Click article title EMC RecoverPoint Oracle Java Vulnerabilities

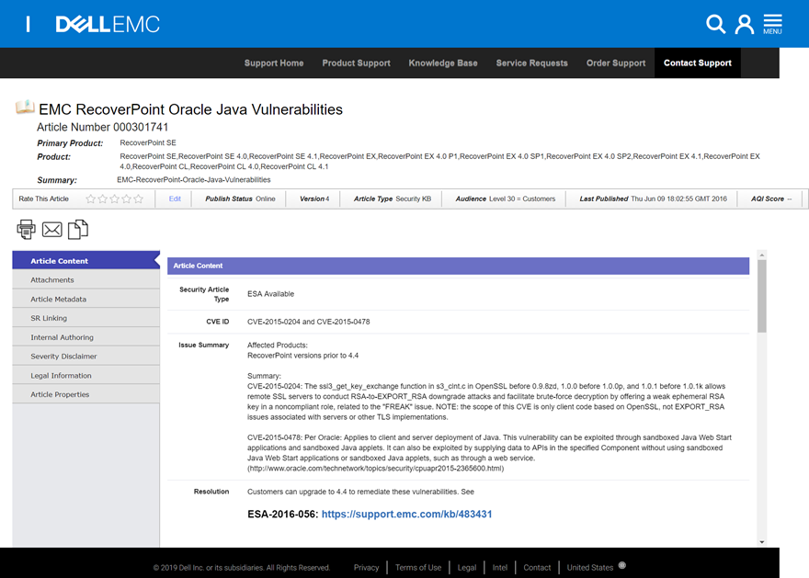point(190,109)
